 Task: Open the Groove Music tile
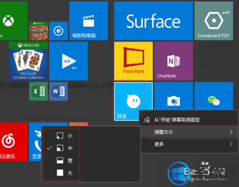58,31
